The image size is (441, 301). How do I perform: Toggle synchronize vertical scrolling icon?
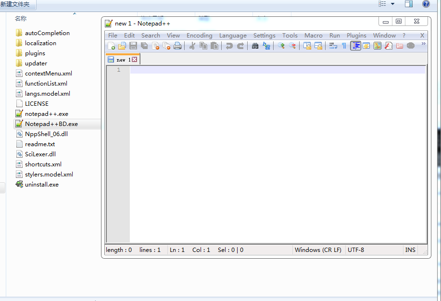pos(307,46)
